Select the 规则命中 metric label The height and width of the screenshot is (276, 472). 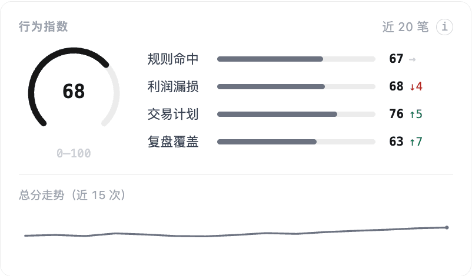coord(173,59)
